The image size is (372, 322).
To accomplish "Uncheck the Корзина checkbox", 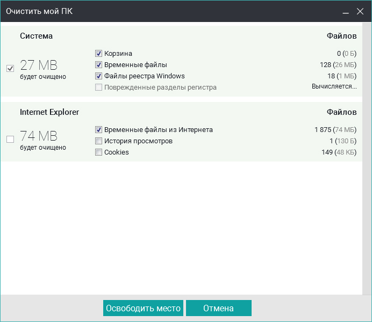I will (x=99, y=54).
